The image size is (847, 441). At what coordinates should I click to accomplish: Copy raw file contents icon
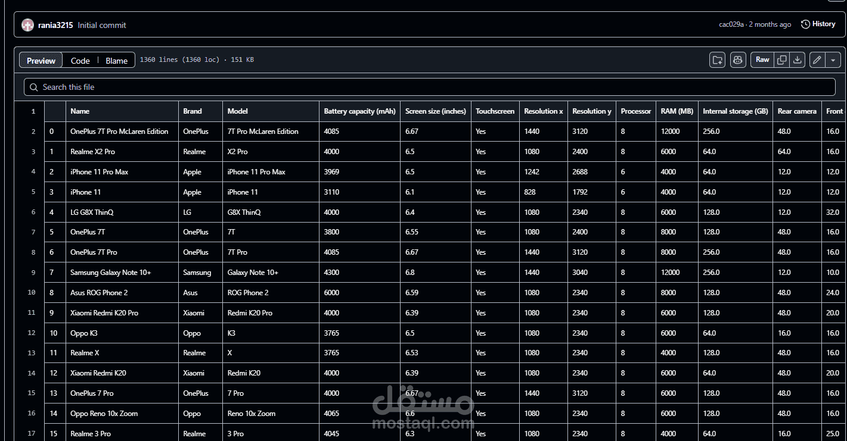click(782, 60)
